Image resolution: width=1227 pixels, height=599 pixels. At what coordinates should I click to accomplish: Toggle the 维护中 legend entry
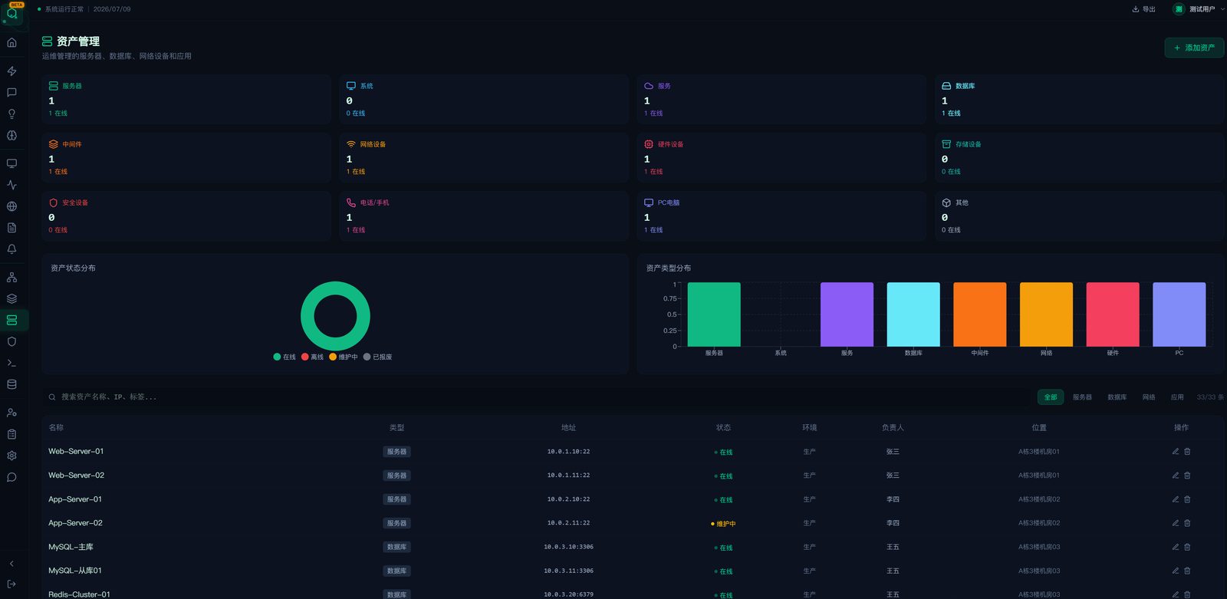(x=344, y=357)
